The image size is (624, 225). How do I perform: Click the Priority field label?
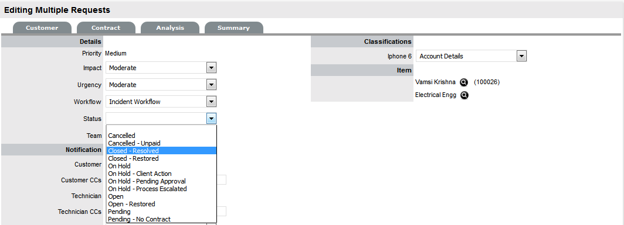click(x=91, y=53)
